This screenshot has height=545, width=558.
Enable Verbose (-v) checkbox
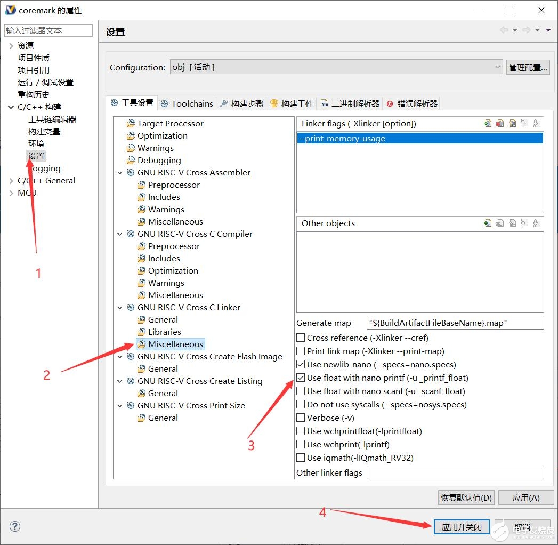301,418
